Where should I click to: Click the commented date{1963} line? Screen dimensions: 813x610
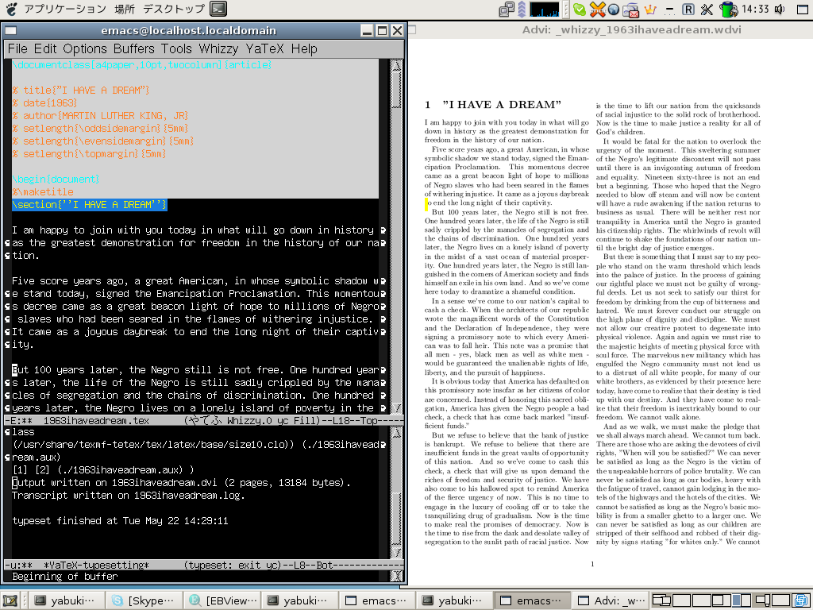[x=44, y=102]
